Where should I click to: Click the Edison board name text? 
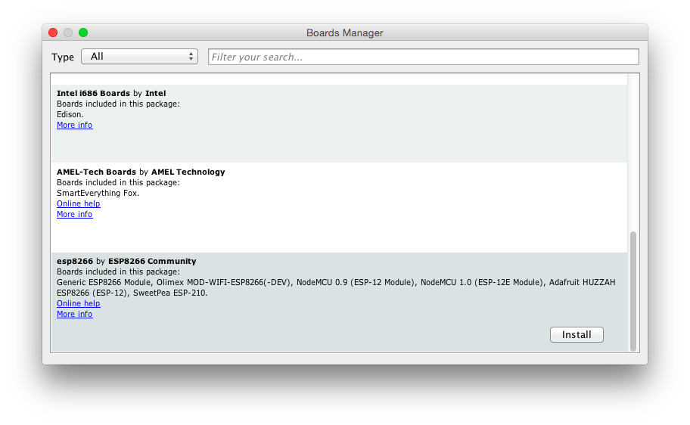pos(71,115)
